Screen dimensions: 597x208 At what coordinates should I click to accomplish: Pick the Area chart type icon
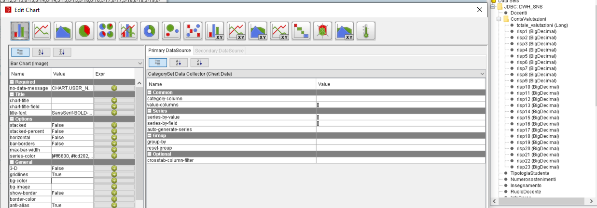point(63,30)
